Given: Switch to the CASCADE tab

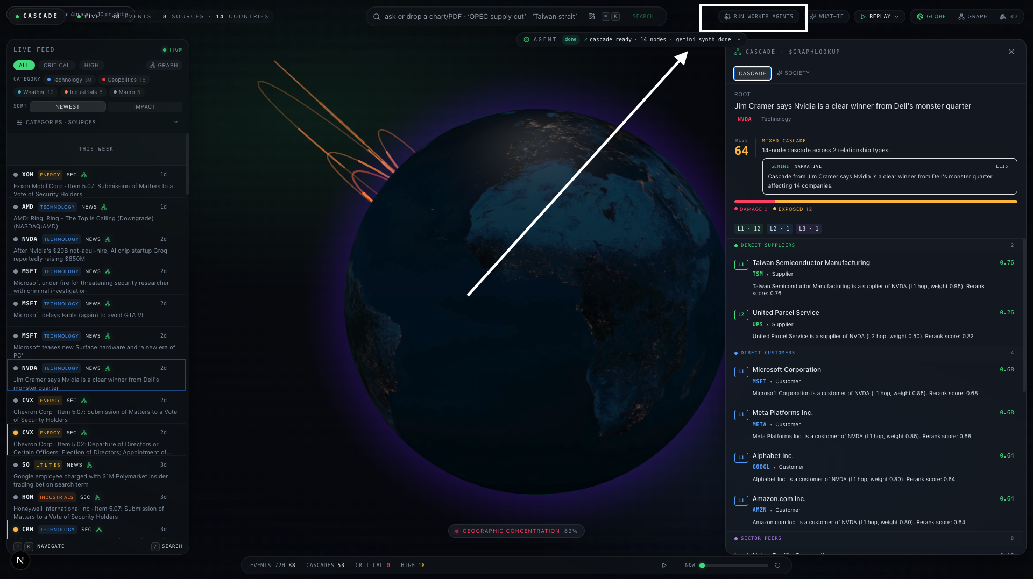Looking at the screenshot, I should tap(752, 74).
